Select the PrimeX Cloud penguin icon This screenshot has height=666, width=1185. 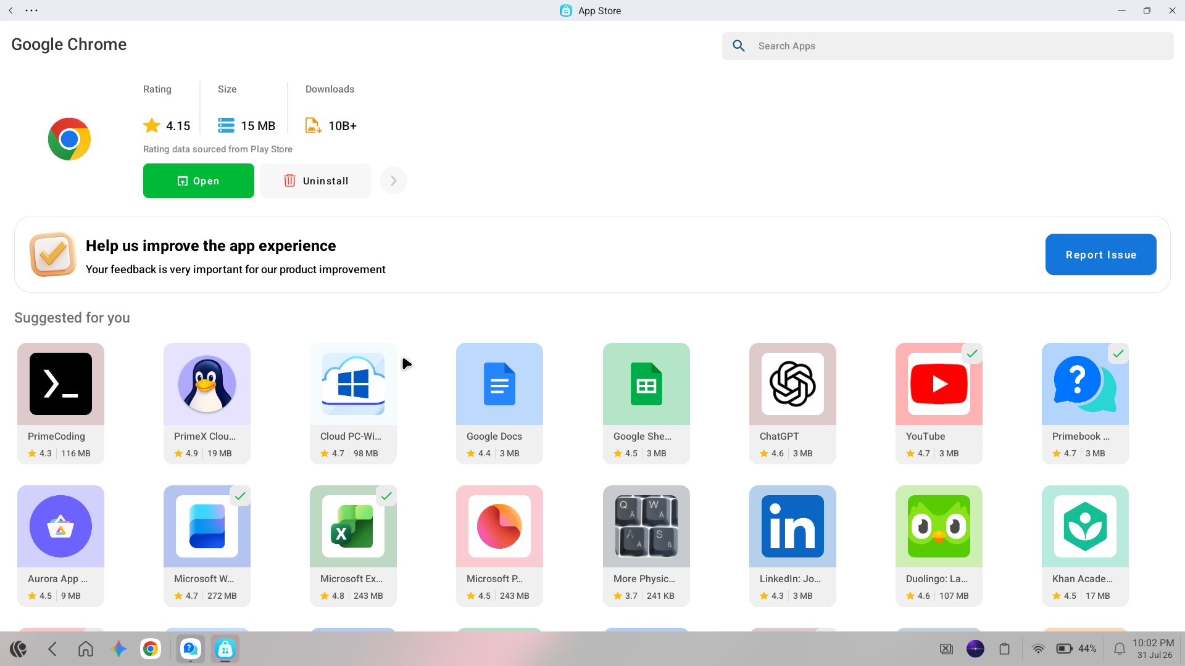(x=207, y=384)
